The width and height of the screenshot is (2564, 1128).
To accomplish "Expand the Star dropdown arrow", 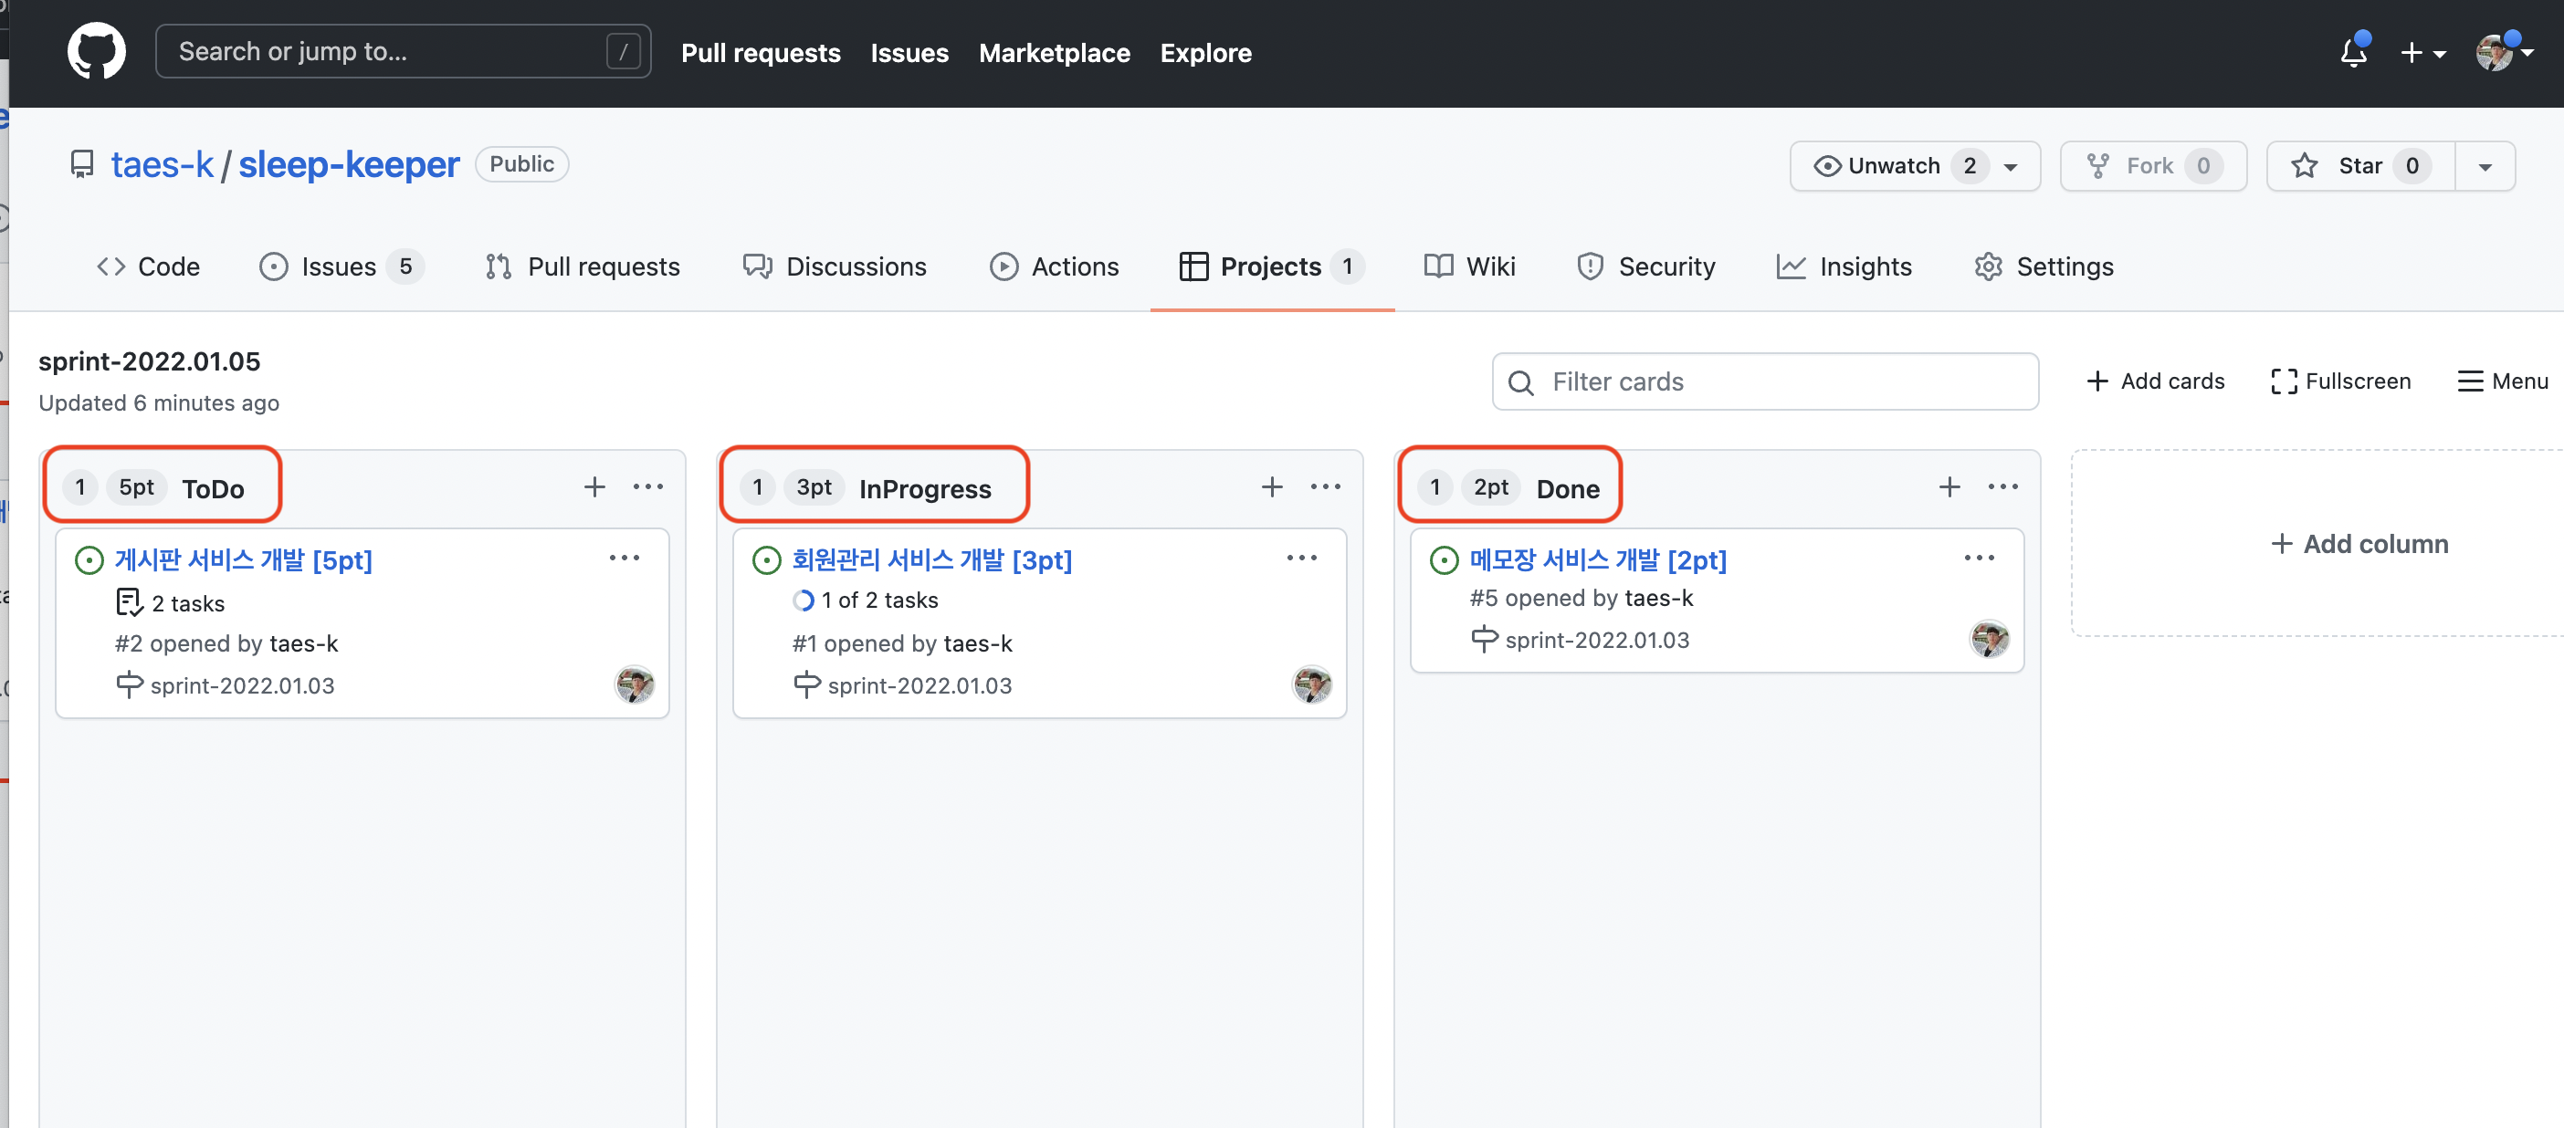I will [2485, 166].
